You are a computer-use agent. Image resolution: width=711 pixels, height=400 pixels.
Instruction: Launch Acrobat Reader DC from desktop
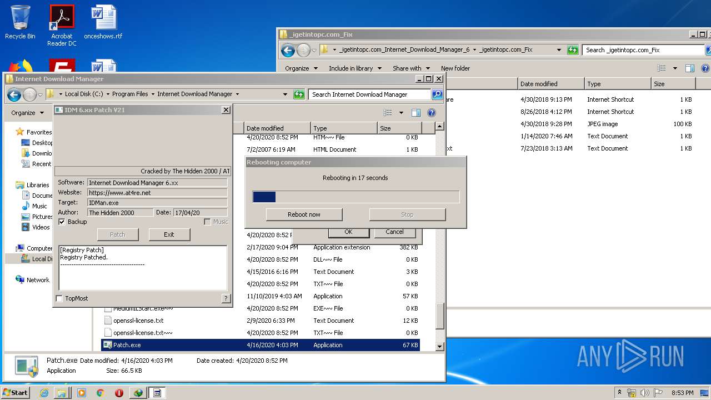click(62, 25)
